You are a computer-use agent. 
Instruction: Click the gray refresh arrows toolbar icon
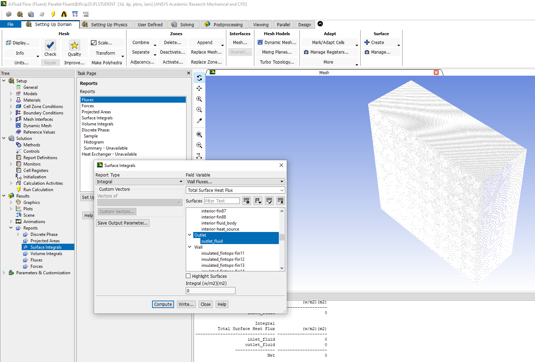[x=42, y=14]
